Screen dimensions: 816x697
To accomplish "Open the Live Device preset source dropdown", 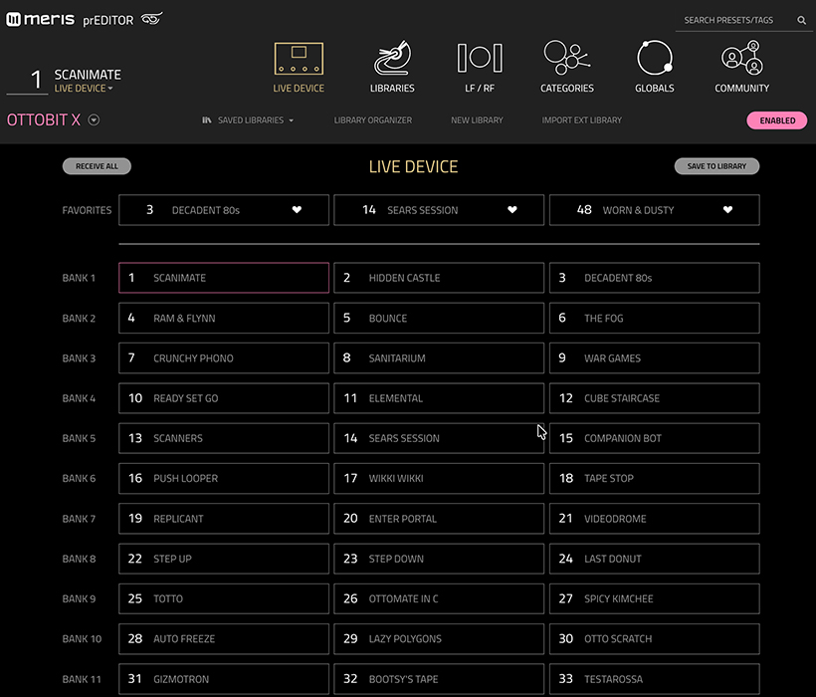I will point(84,89).
